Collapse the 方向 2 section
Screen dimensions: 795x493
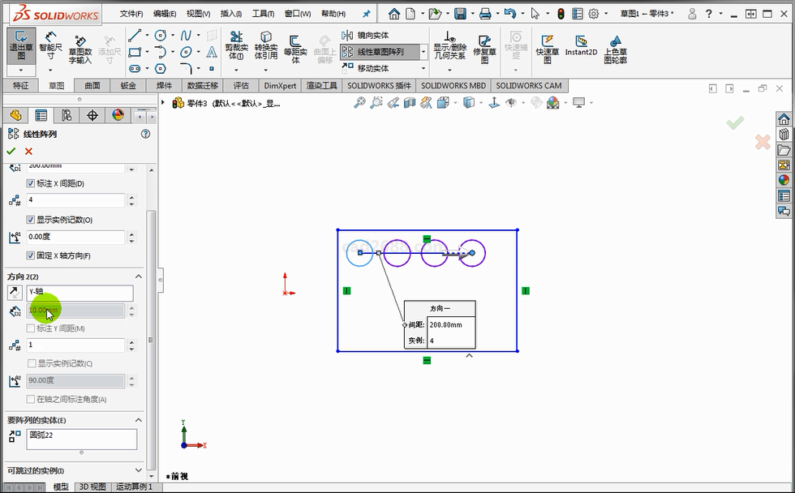138,277
